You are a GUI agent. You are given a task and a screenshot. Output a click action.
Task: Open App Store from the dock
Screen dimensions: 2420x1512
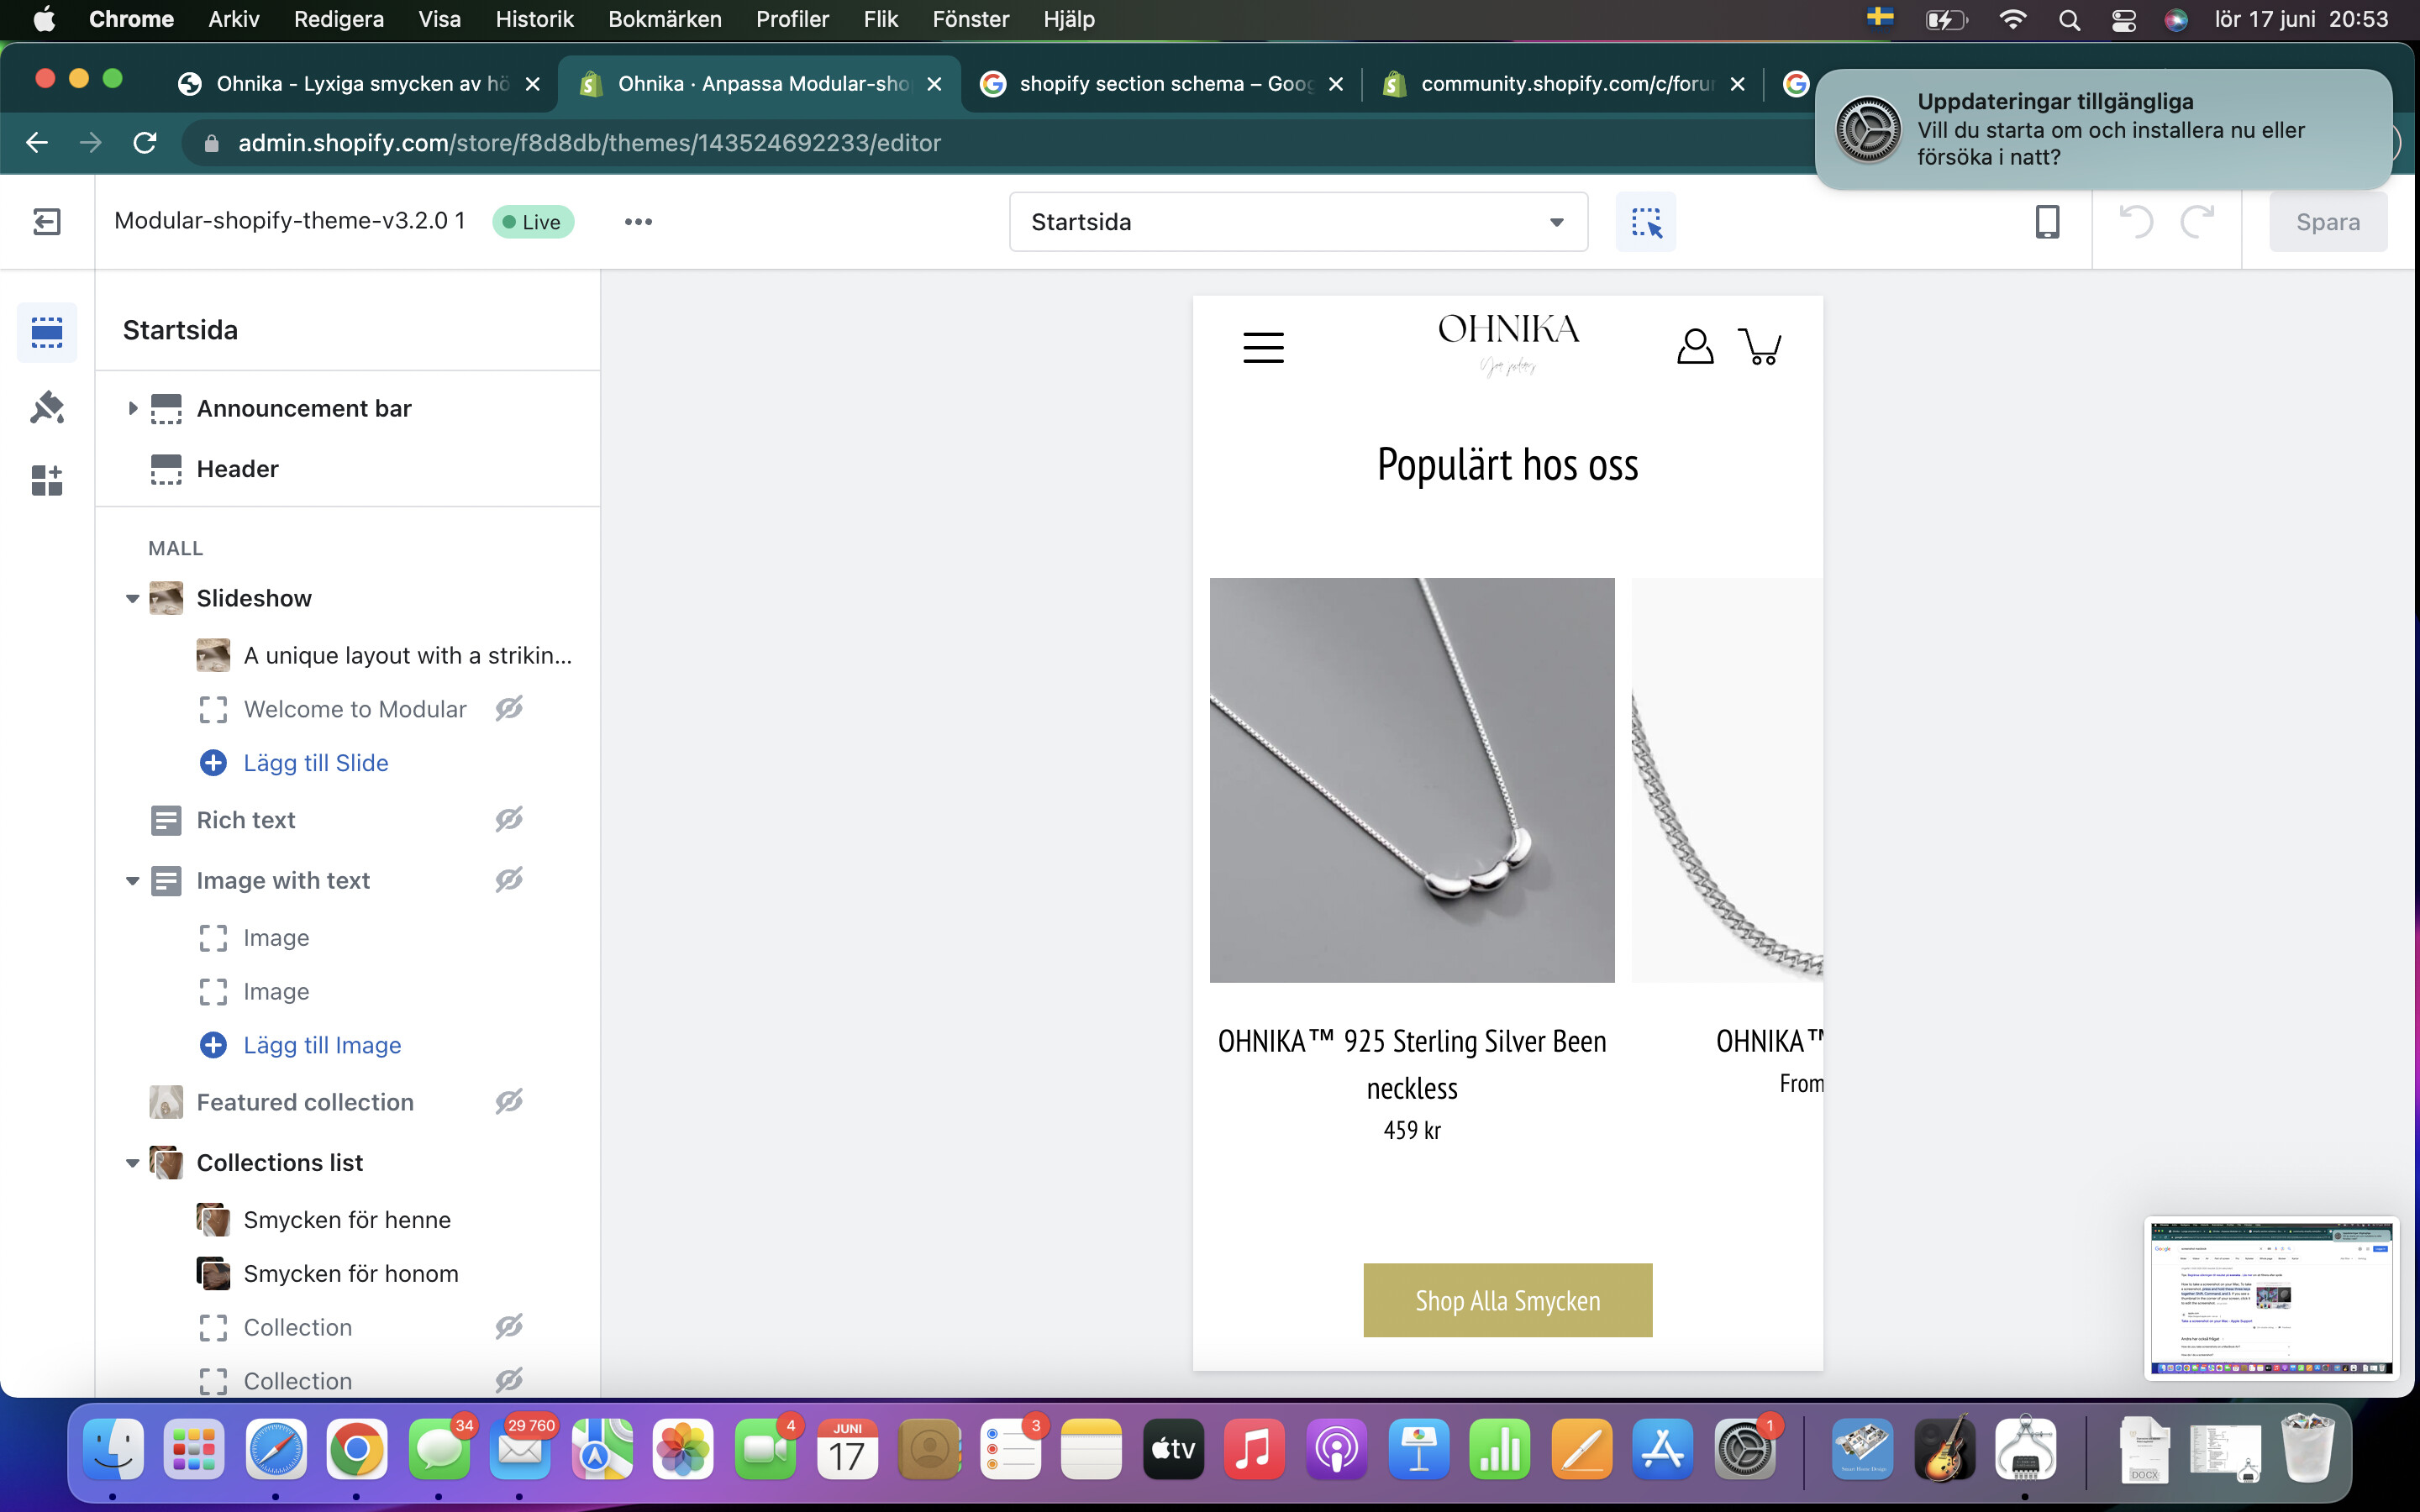[x=1662, y=1449]
